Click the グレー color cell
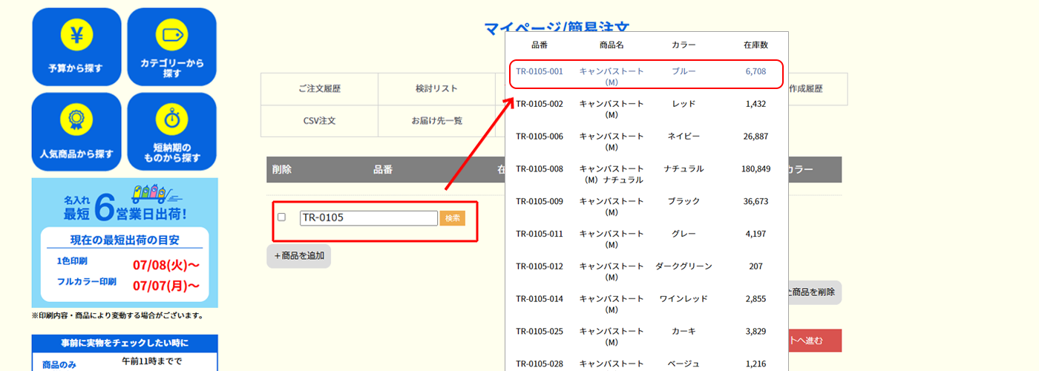The width and height of the screenshot is (1039, 371). point(684,234)
